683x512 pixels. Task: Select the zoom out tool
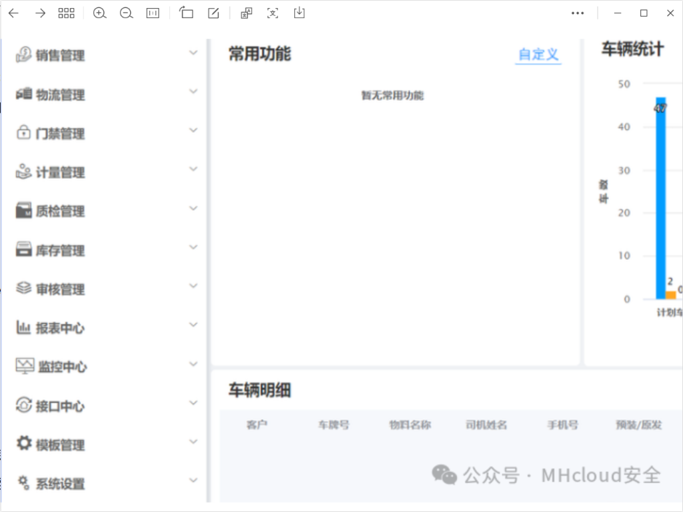point(126,13)
